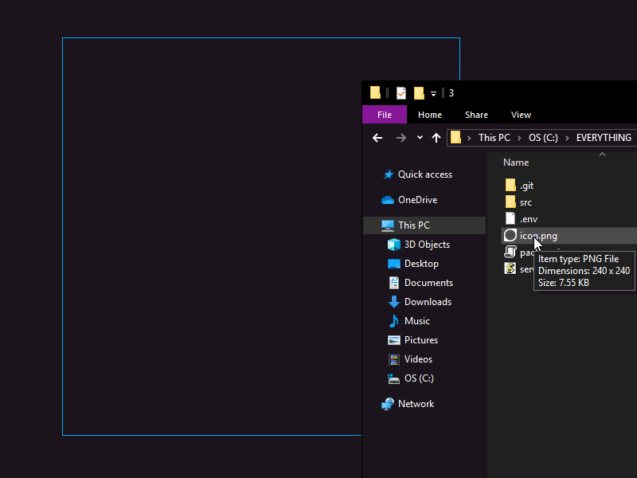637x478 pixels.
Task: Click the scroll-shaped icon under icon.png
Action: point(510,252)
